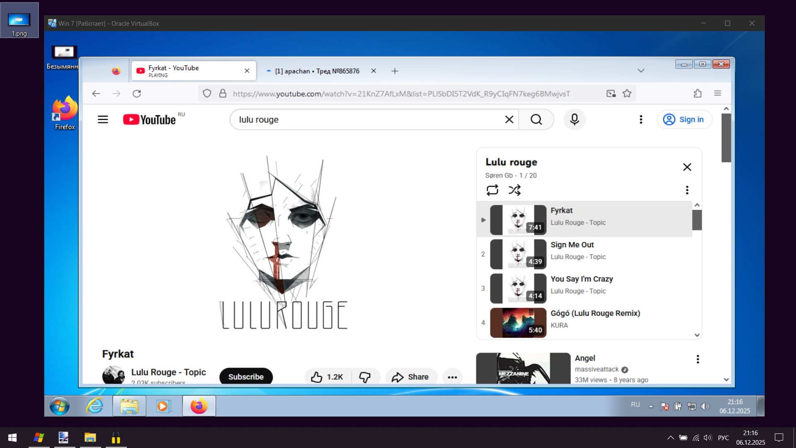Open playlist three-dot options menu
This screenshot has height=448, width=796.
[x=687, y=190]
